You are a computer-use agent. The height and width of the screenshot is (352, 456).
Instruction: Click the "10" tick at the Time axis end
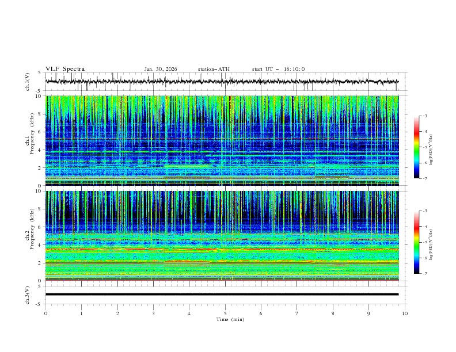405,313
